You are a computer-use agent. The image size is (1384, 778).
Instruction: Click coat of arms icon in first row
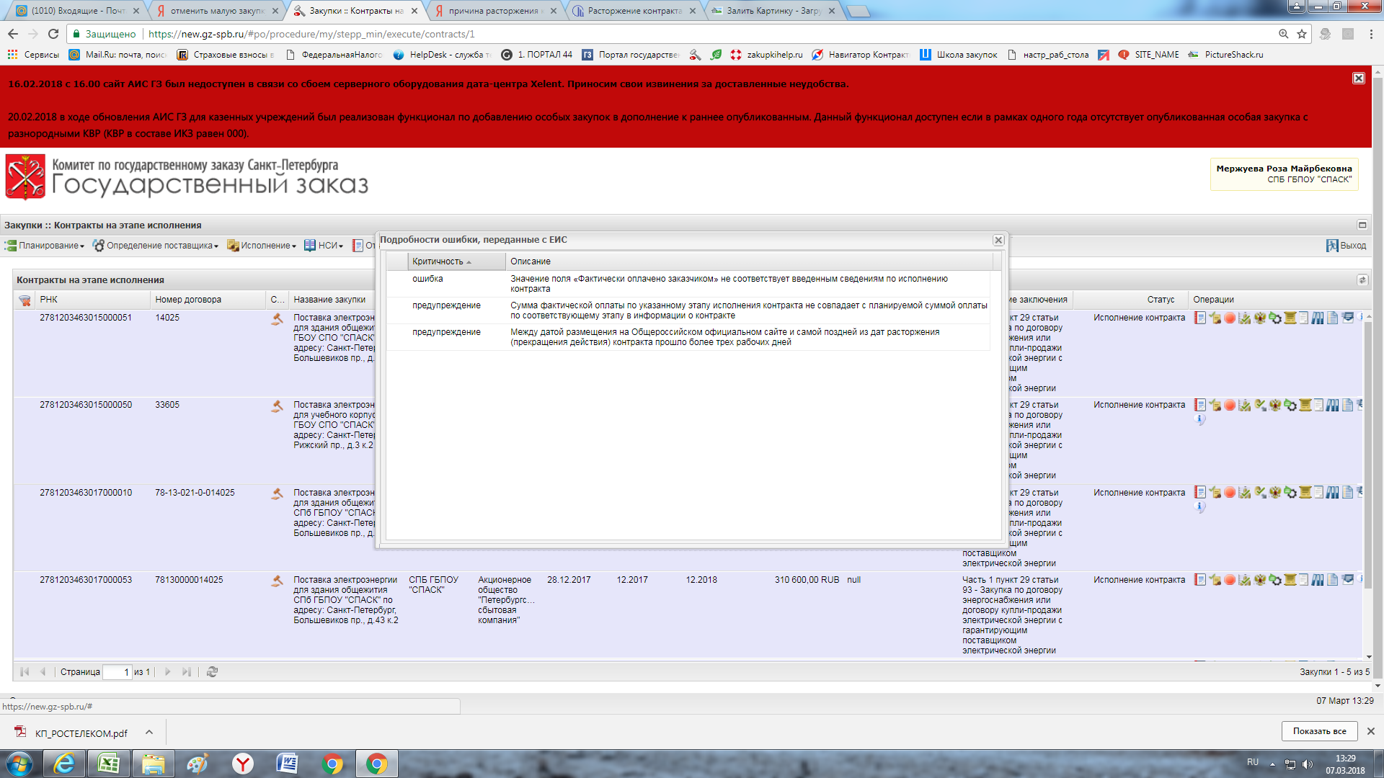1260,318
